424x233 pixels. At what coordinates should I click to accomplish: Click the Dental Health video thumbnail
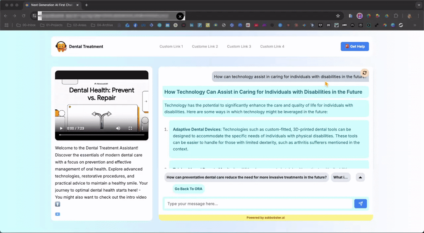click(102, 105)
